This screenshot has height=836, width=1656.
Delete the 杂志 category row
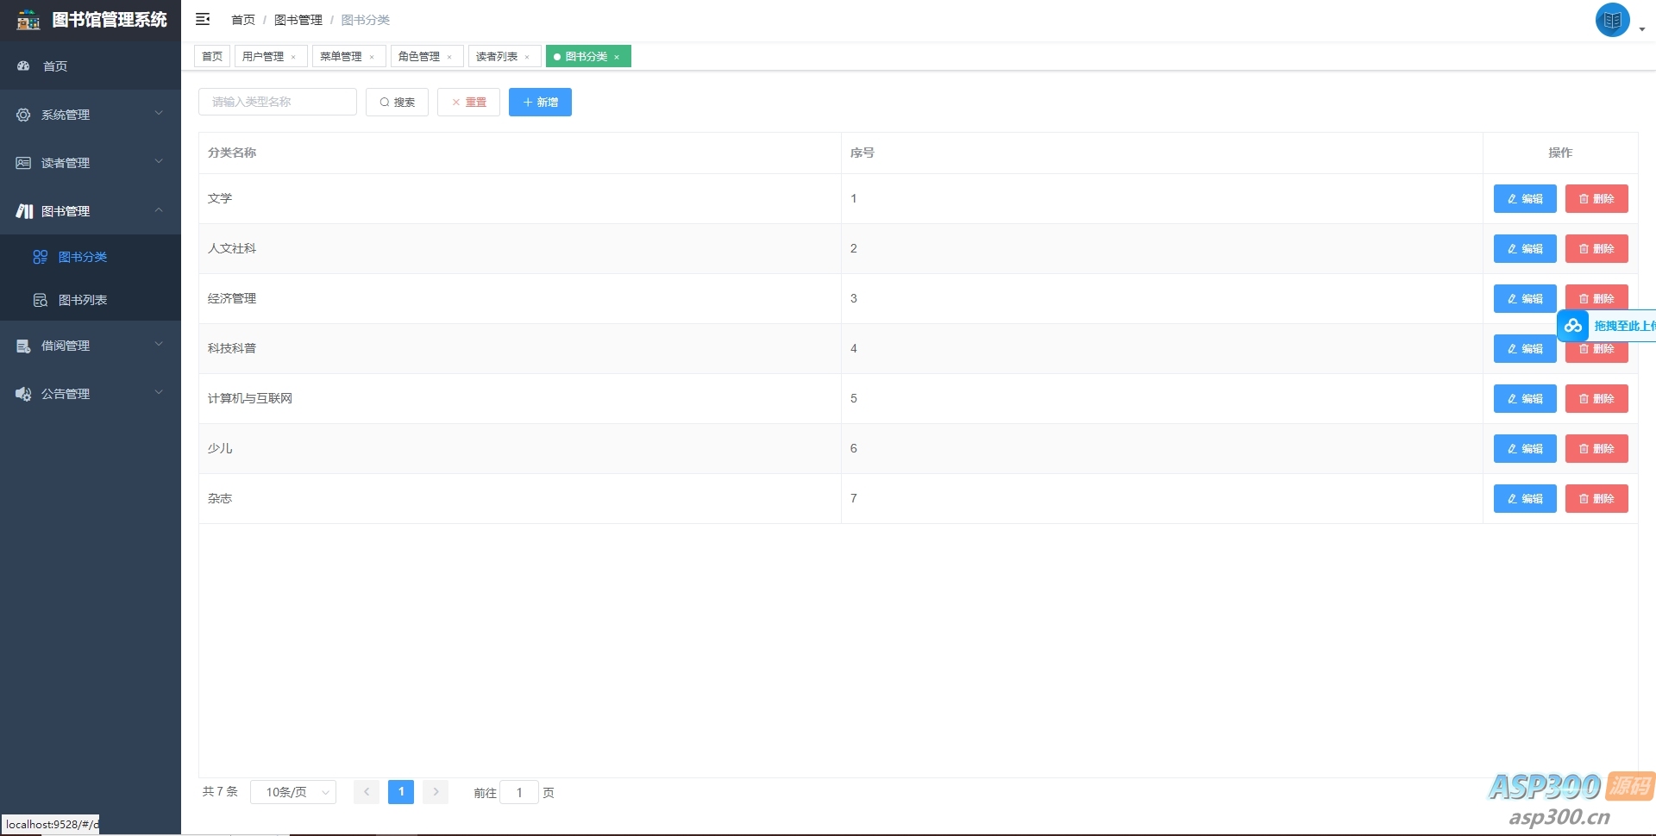(1596, 499)
